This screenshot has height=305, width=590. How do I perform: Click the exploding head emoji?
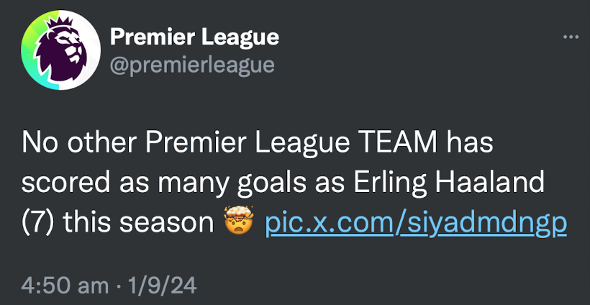(239, 221)
